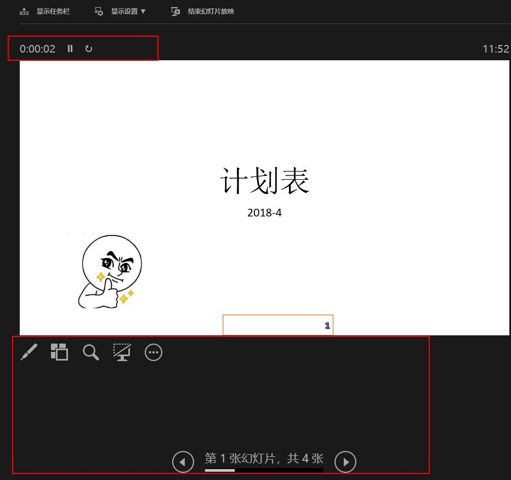
Task: Click the current time 11:52 clock
Action: click(x=496, y=49)
